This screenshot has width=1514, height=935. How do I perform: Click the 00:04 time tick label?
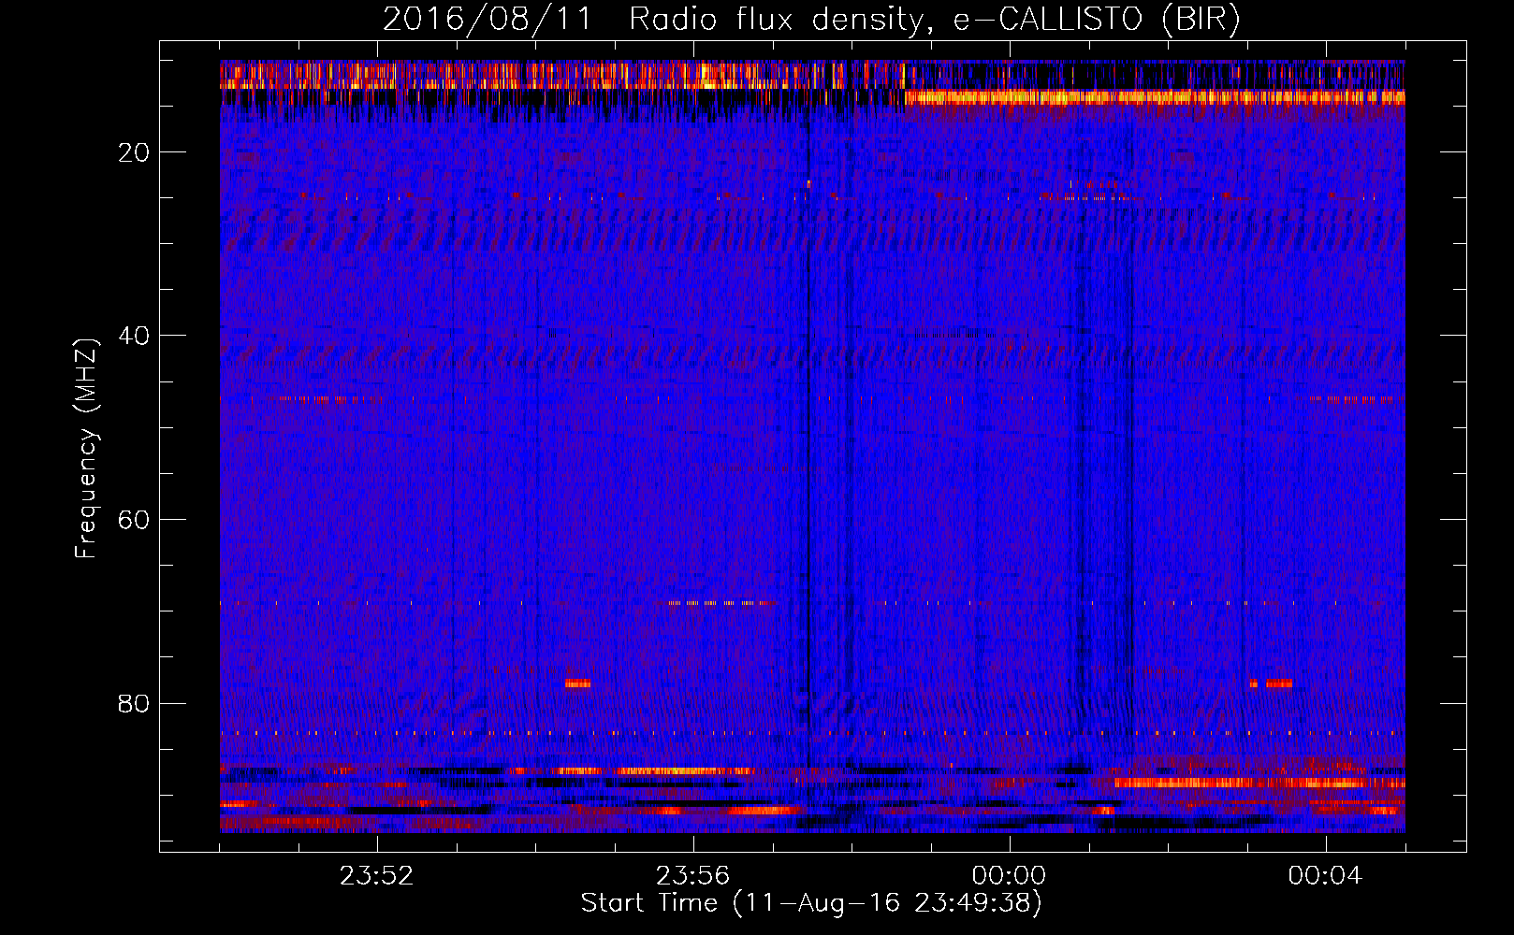(x=1325, y=876)
